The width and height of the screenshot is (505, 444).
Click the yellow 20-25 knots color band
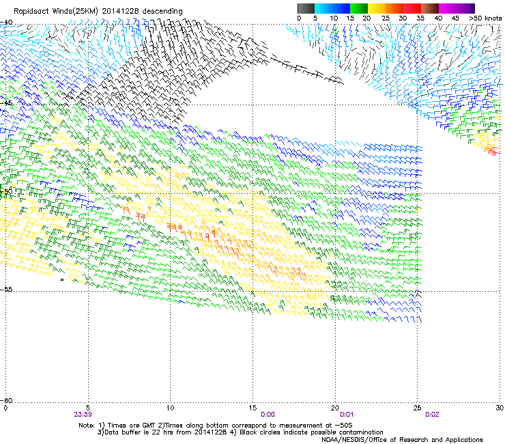[x=377, y=8]
